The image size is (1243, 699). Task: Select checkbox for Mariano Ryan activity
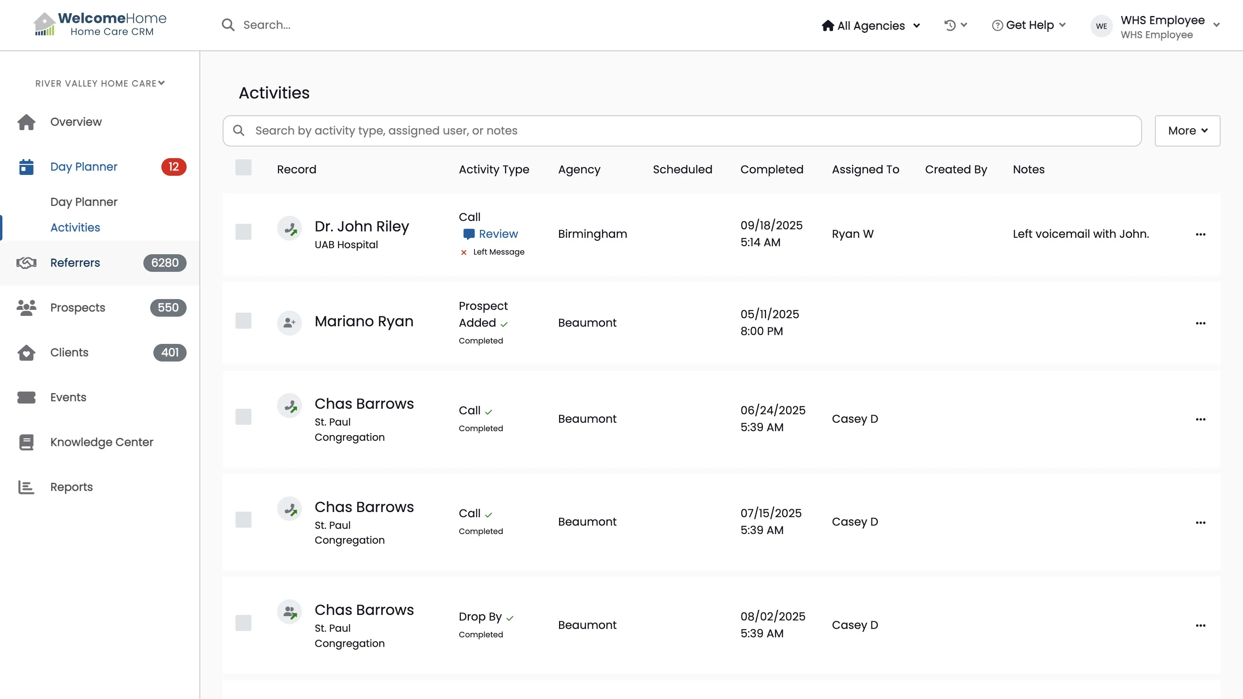243,321
